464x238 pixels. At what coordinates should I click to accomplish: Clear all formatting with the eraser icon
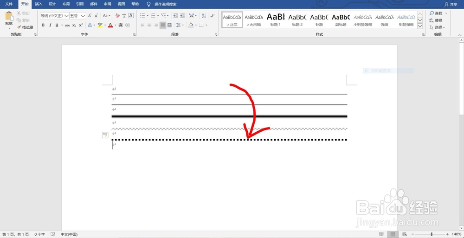point(117,16)
